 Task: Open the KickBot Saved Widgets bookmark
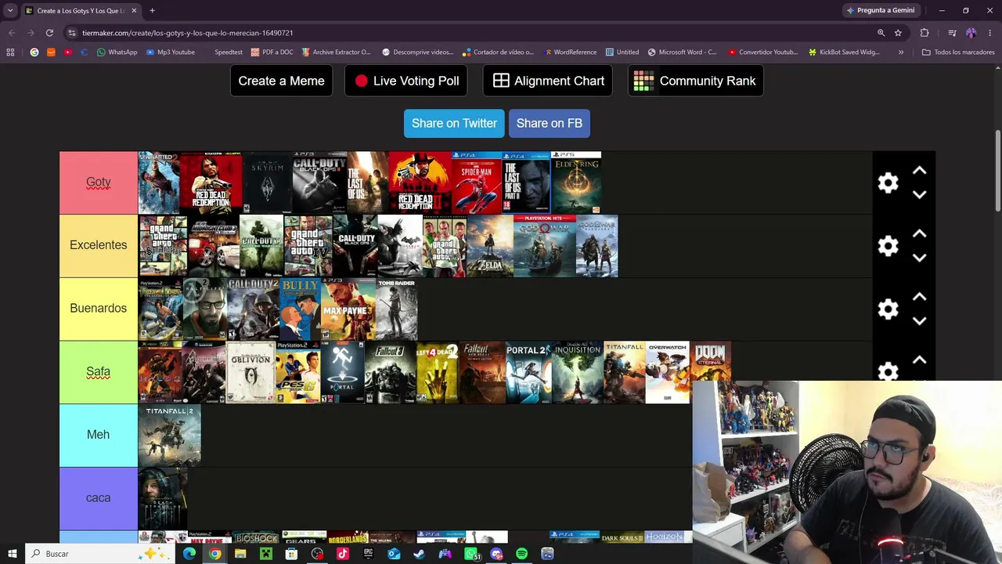click(845, 52)
